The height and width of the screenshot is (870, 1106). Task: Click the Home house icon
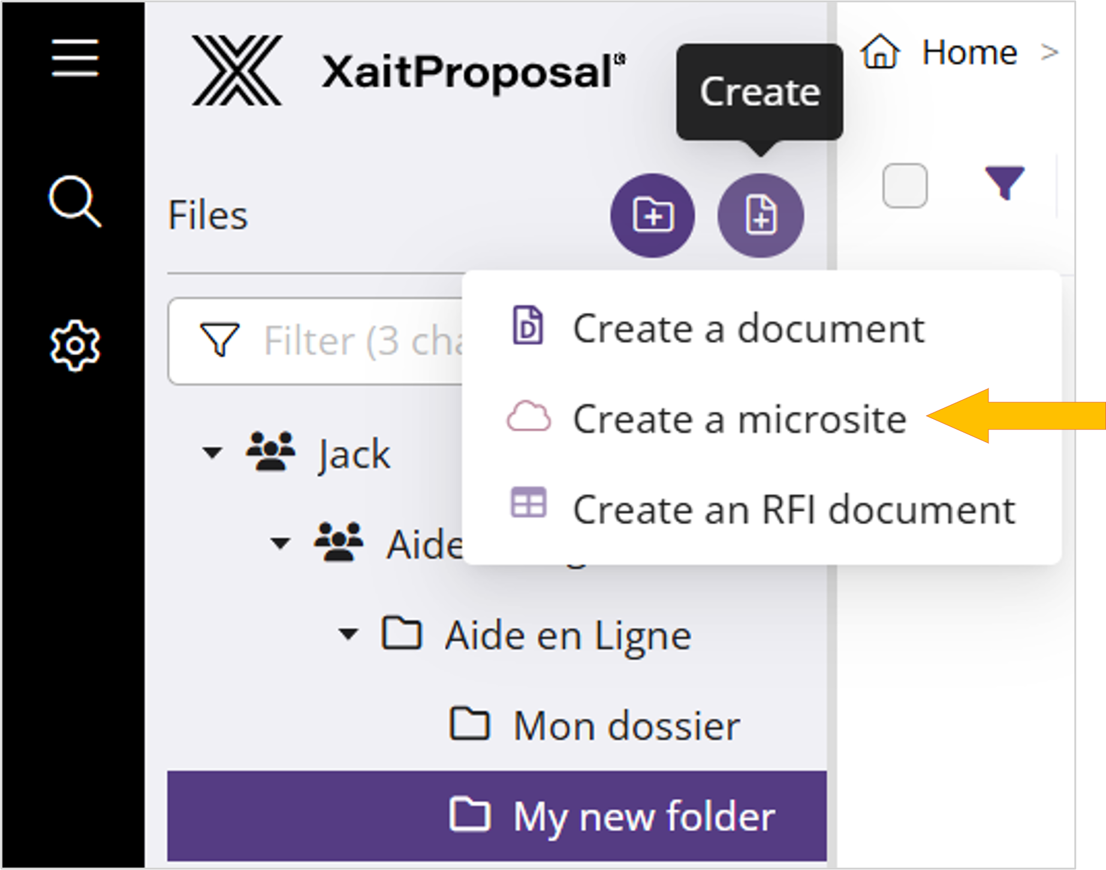coord(880,52)
